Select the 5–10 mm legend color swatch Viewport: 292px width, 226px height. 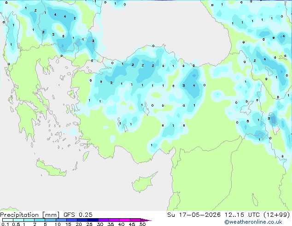[x=50, y=220]
